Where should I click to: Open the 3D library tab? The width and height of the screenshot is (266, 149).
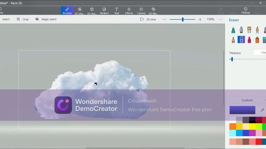[153, 10]
